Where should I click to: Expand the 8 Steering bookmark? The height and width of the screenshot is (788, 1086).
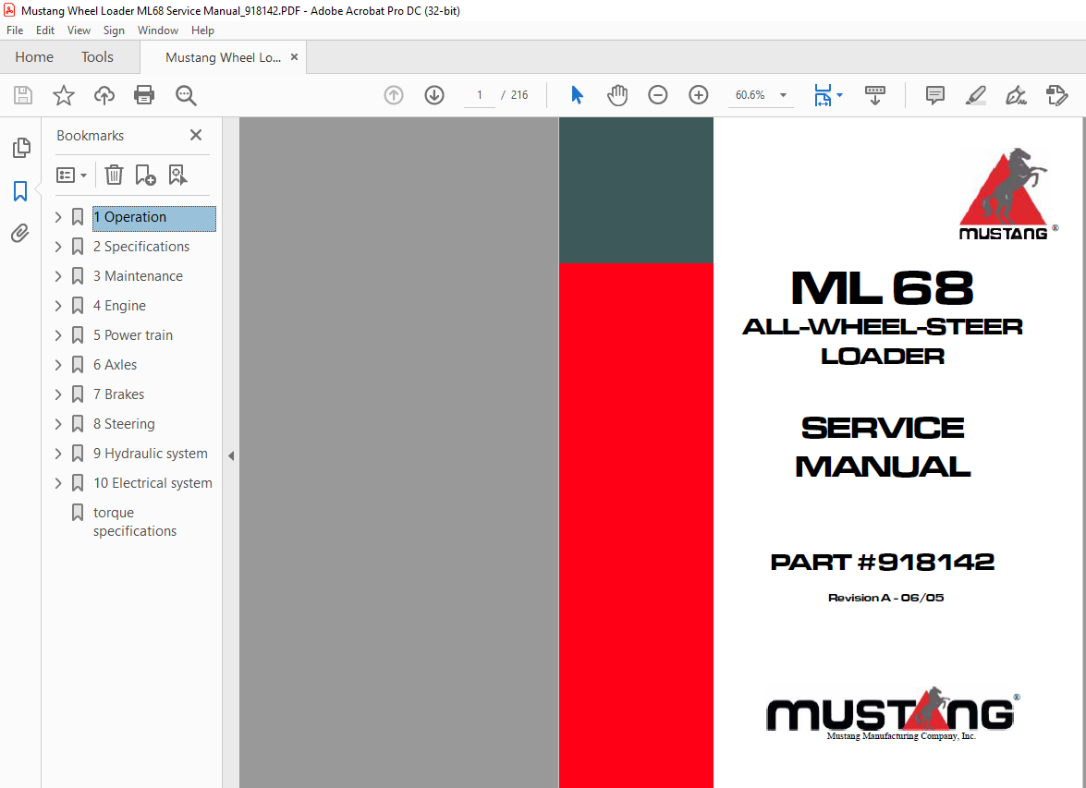58,424
